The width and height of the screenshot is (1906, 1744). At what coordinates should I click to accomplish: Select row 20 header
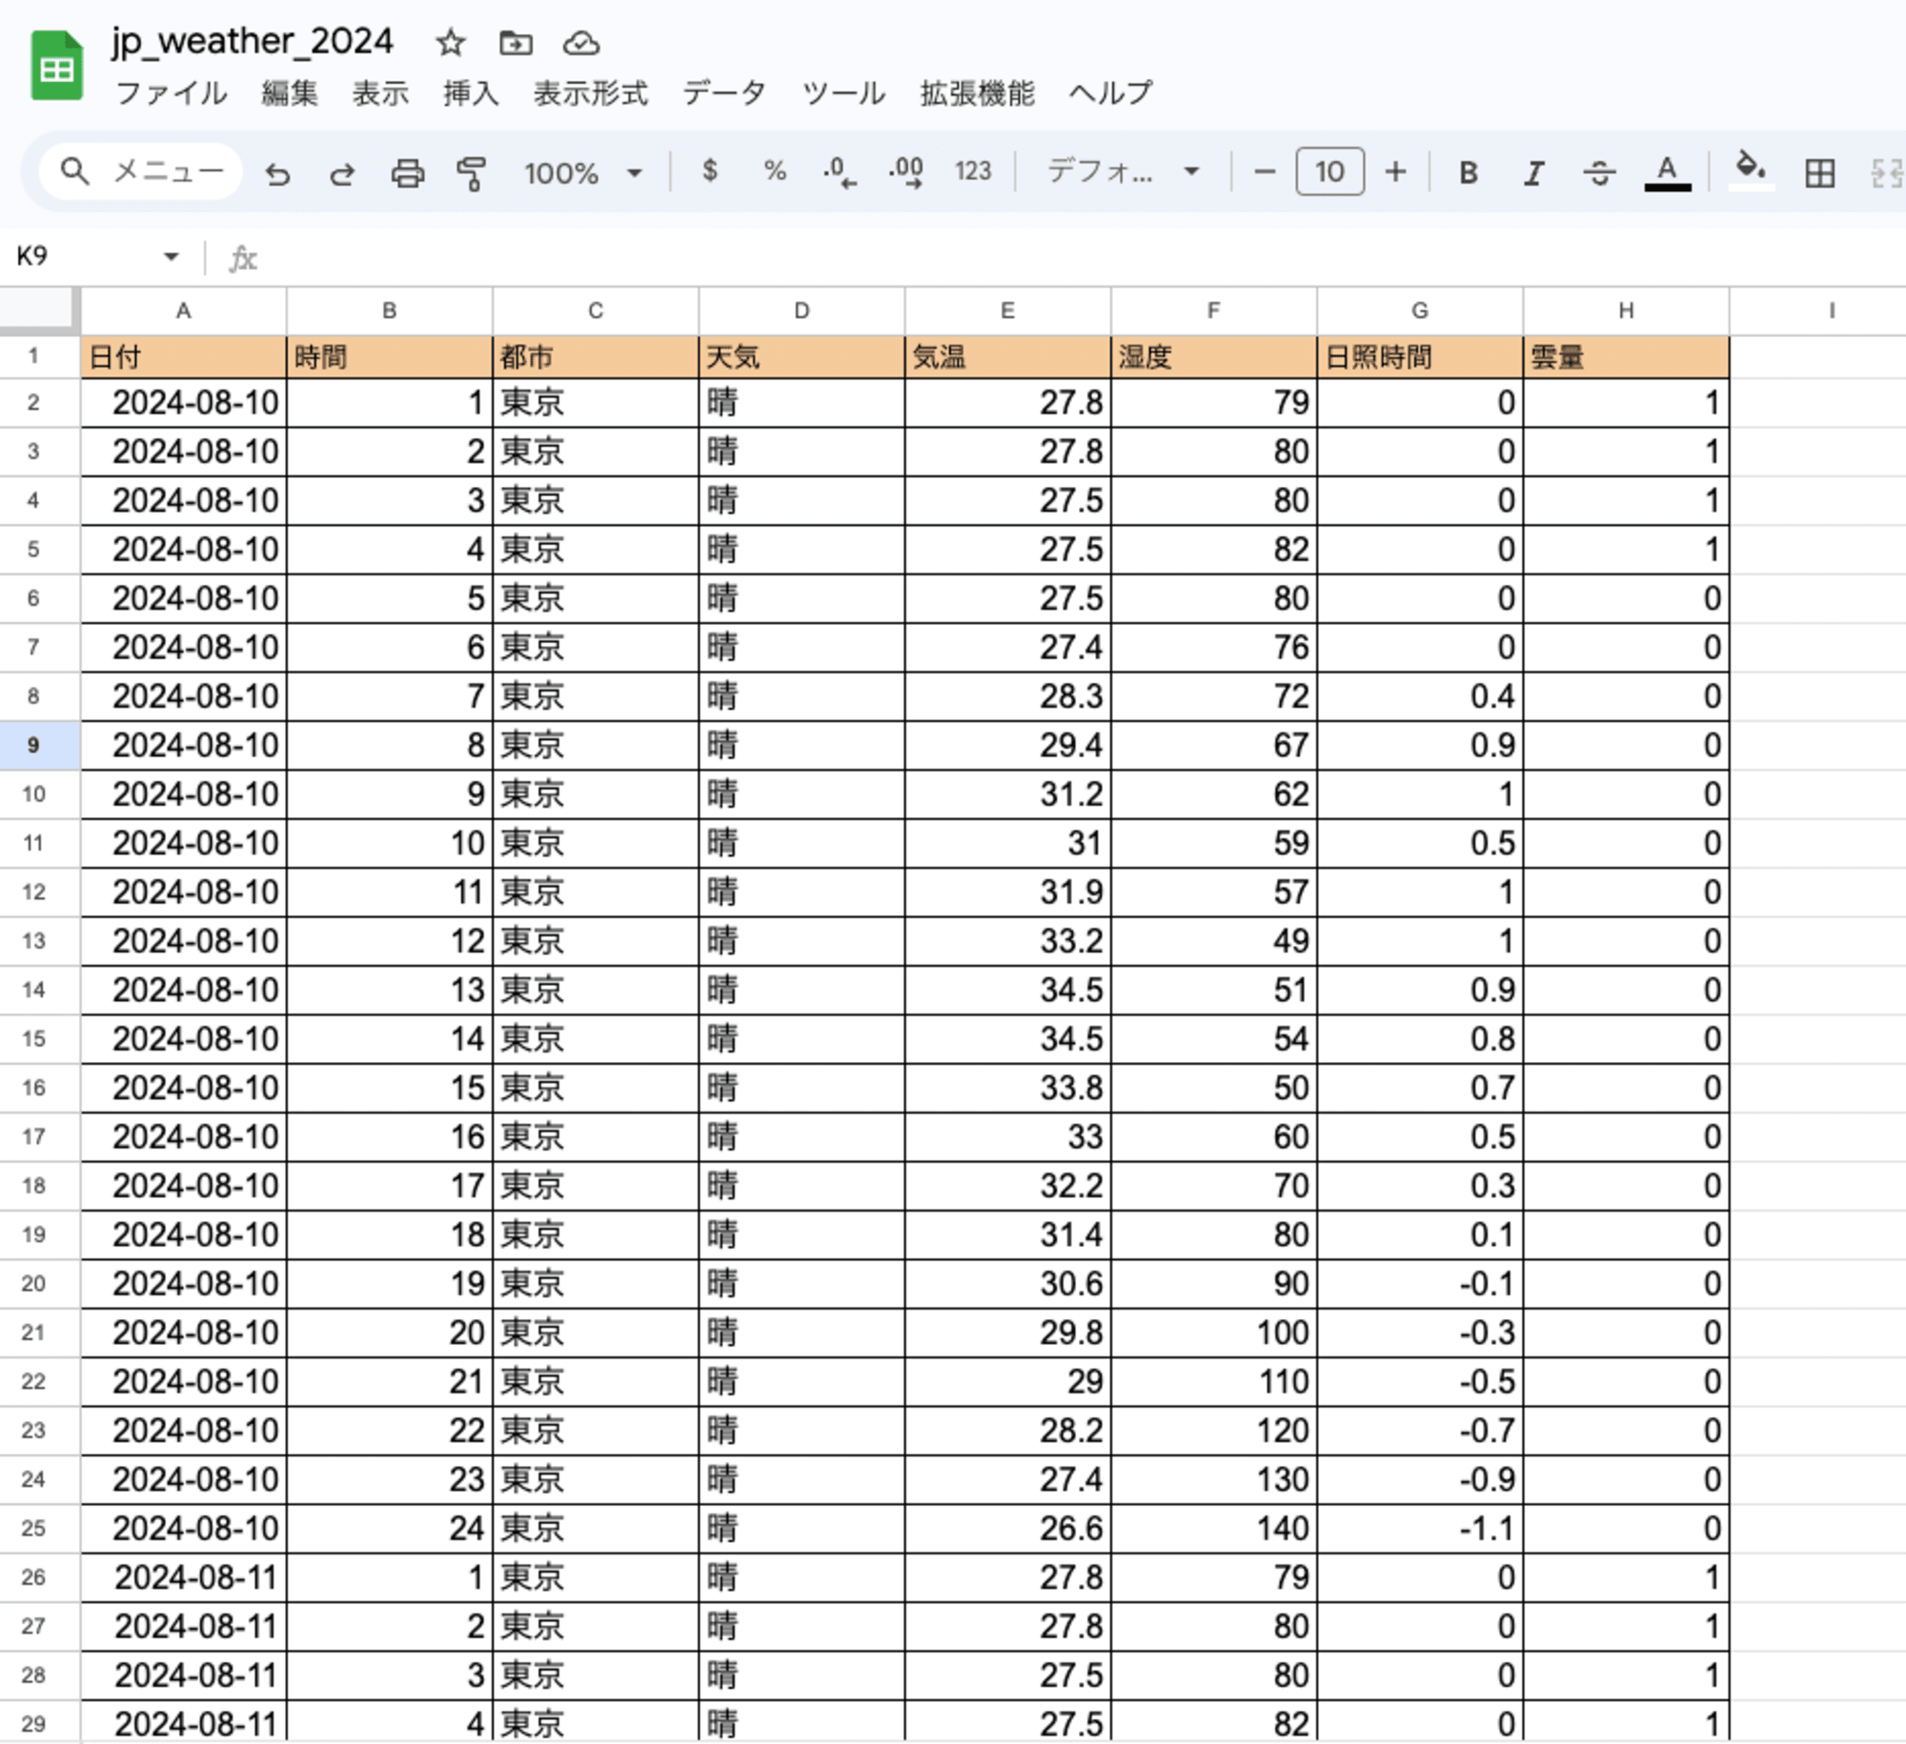point(38,1283)
